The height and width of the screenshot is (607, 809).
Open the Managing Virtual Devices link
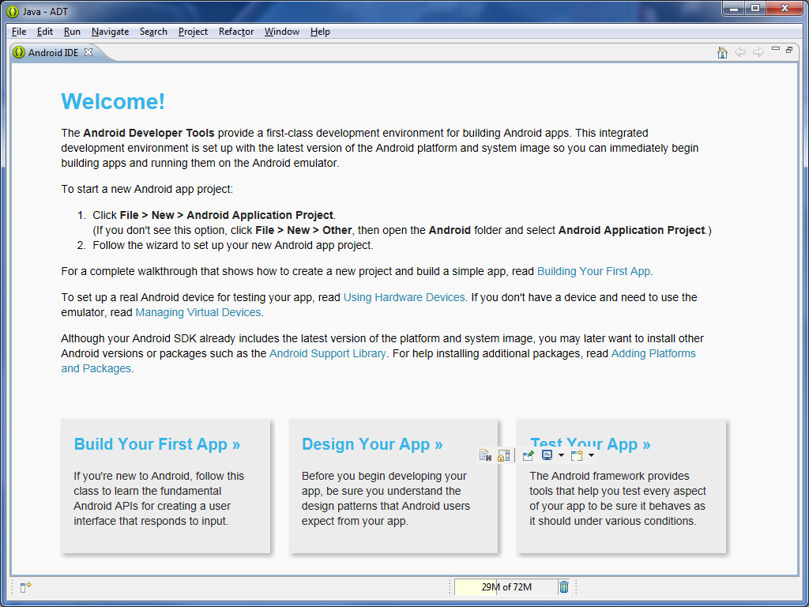click(x=198, y=312)
